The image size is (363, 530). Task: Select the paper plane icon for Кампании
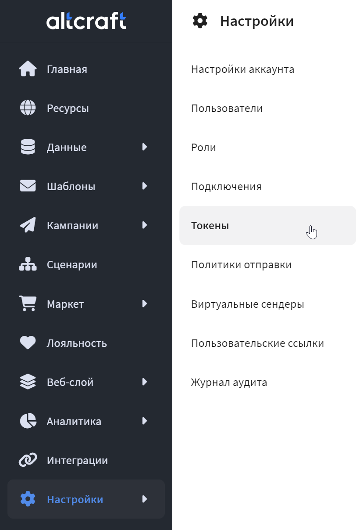[x=28, y=225]
